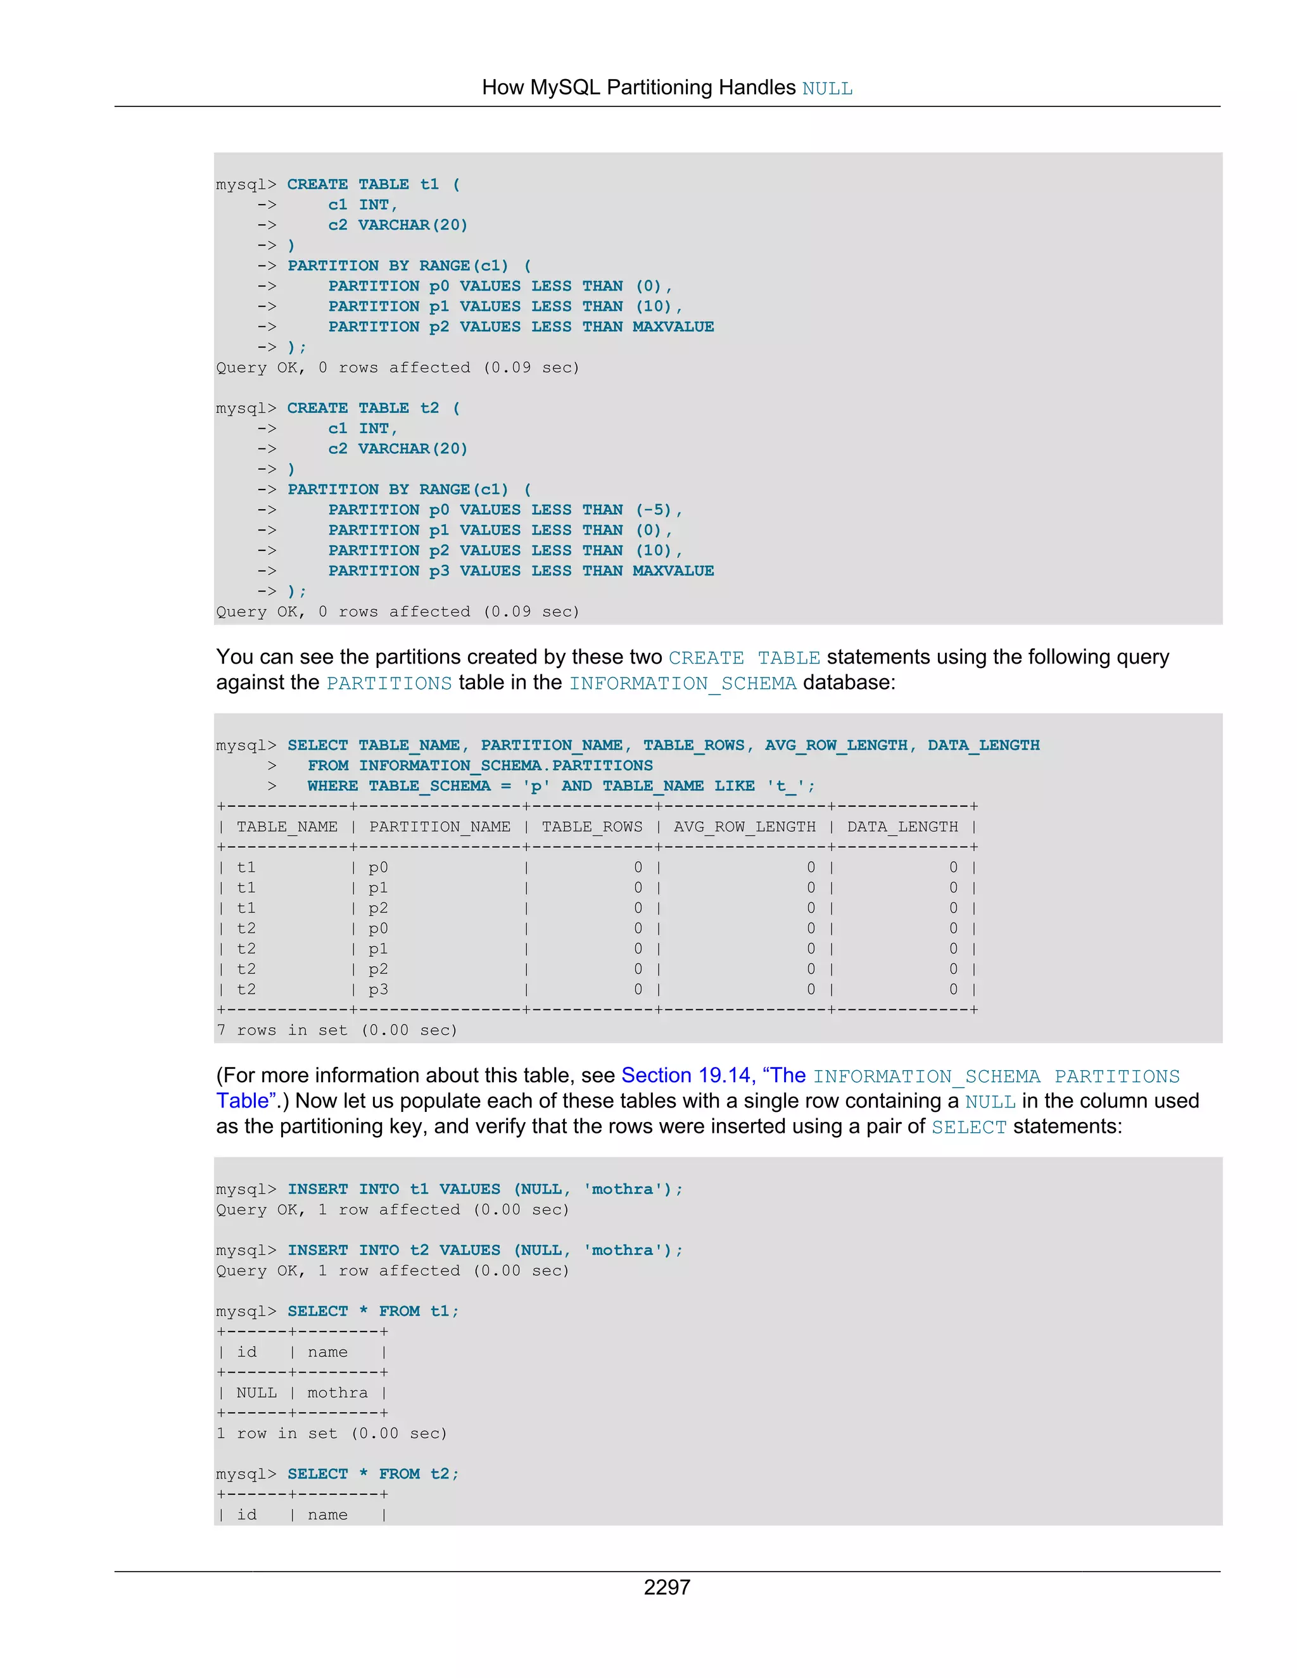
Task: Click the INFORMATION_SCHEMA code word before 'database:'
Action: [682, 684]
